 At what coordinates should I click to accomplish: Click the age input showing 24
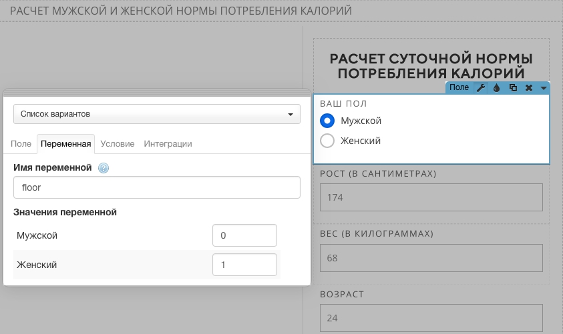pyautogui.click(x=431, y=318)
